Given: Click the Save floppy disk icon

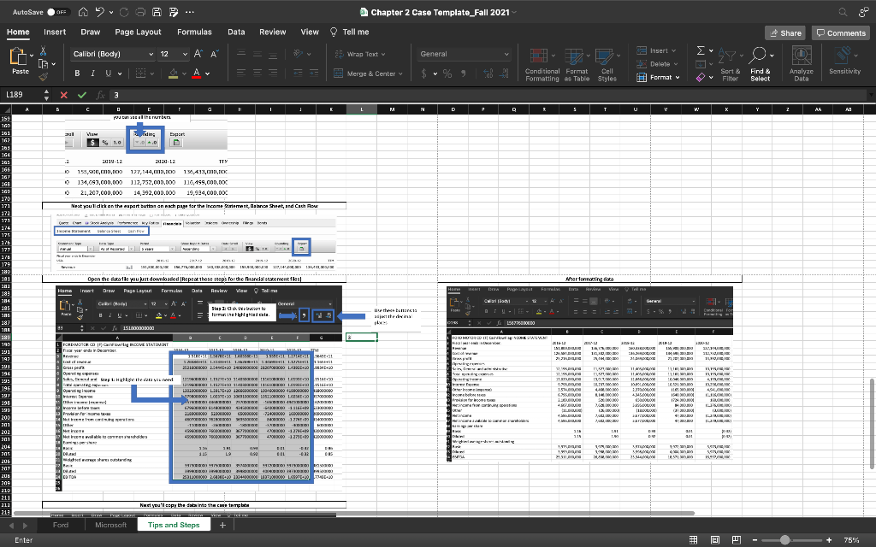Looking at the screenshot, I should (x=155, y=12).
